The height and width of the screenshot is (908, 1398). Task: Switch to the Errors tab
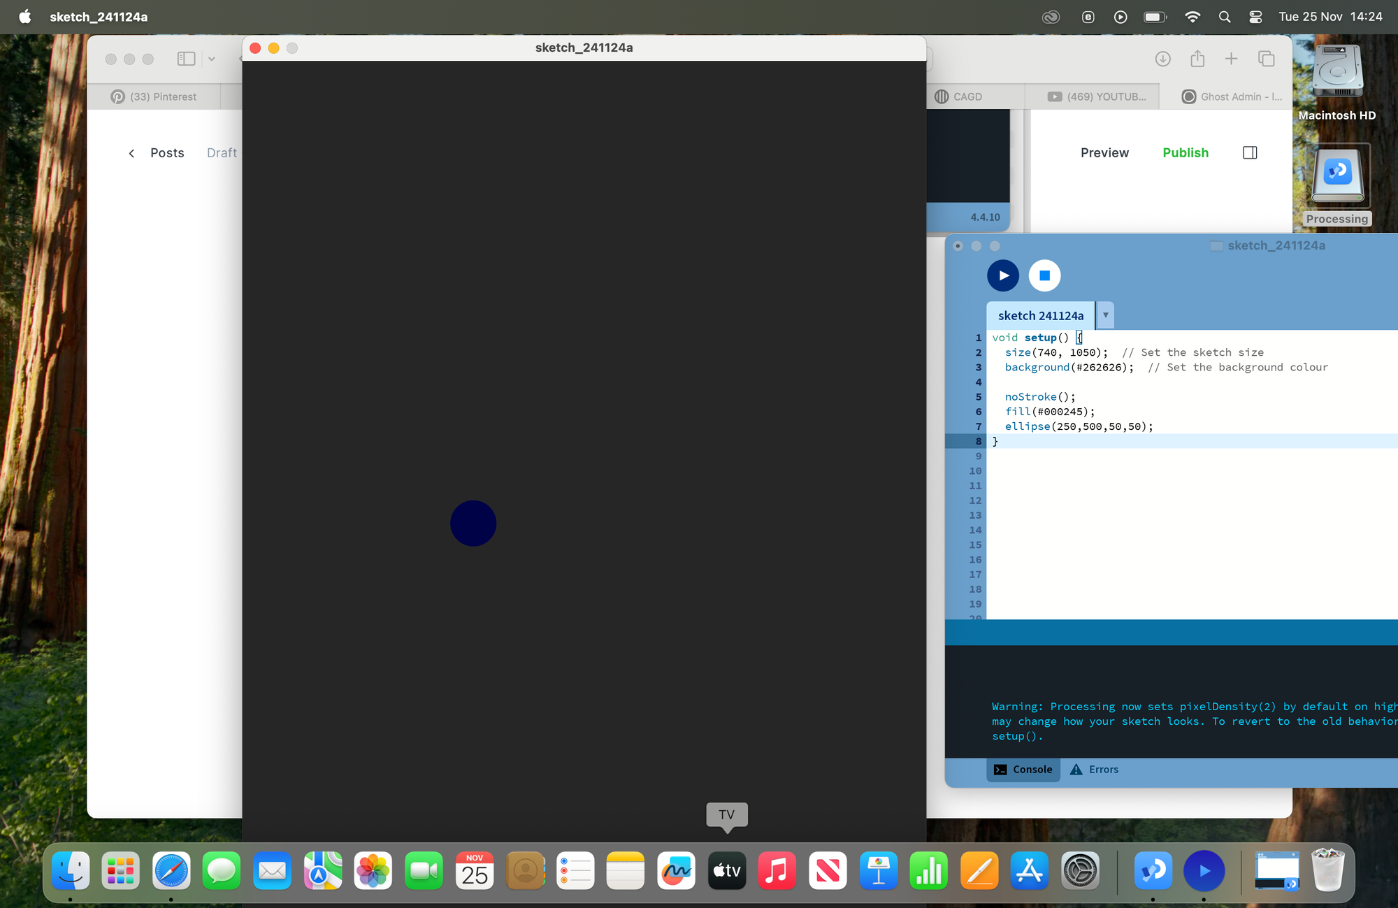(x=1094, y=769)
